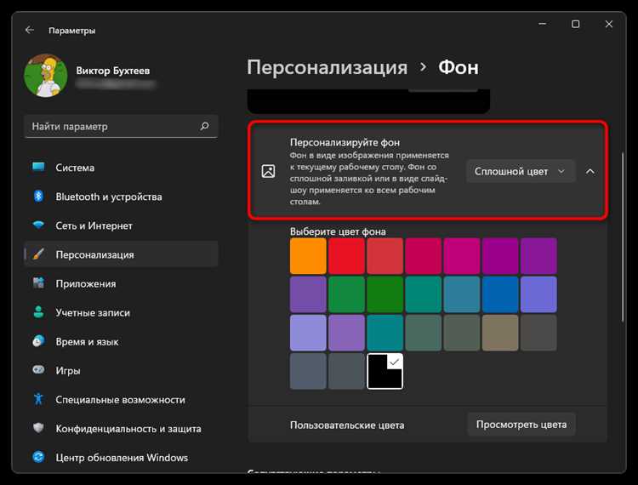Click the Wi-Fi network icon
The width and height of the screenshot is (638, 485).
coord(38,225)
